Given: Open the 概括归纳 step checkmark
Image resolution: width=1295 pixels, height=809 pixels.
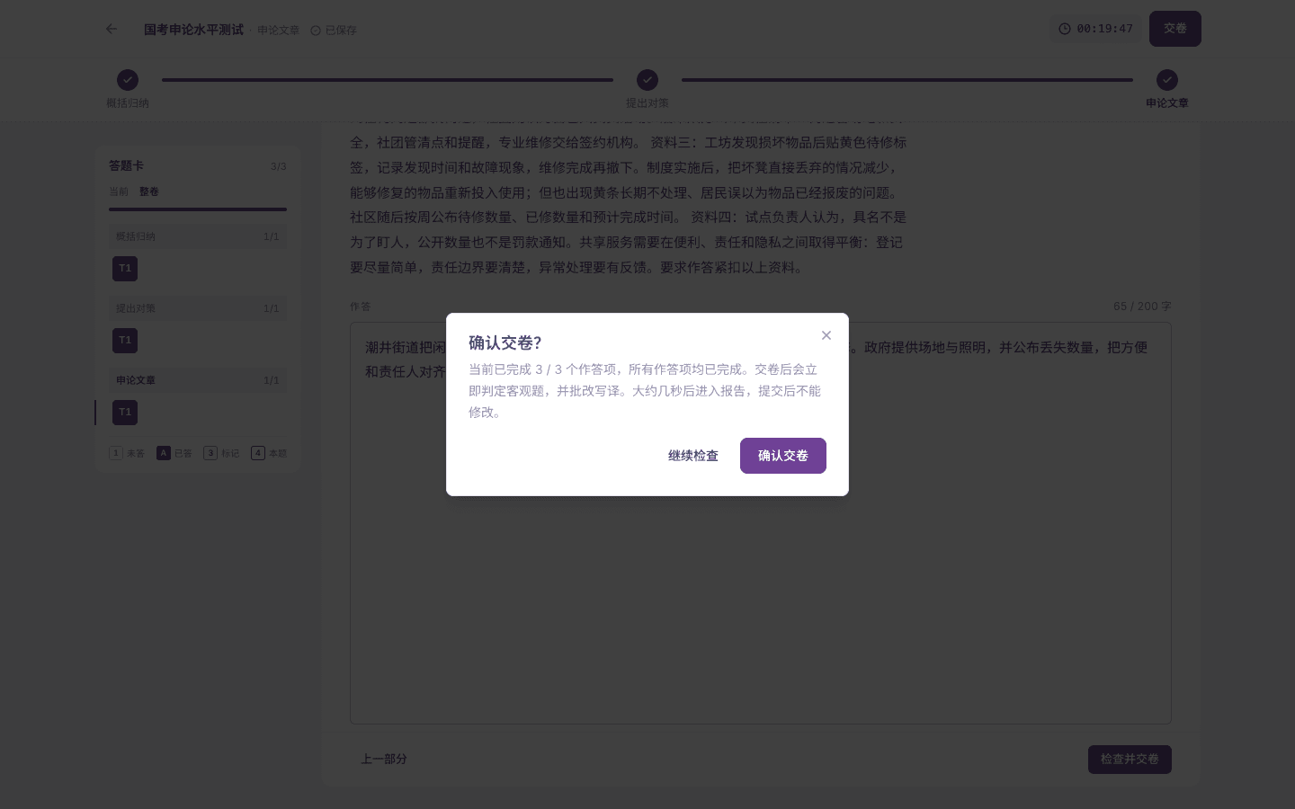Looking at the screenshot, I should (128, 80).
